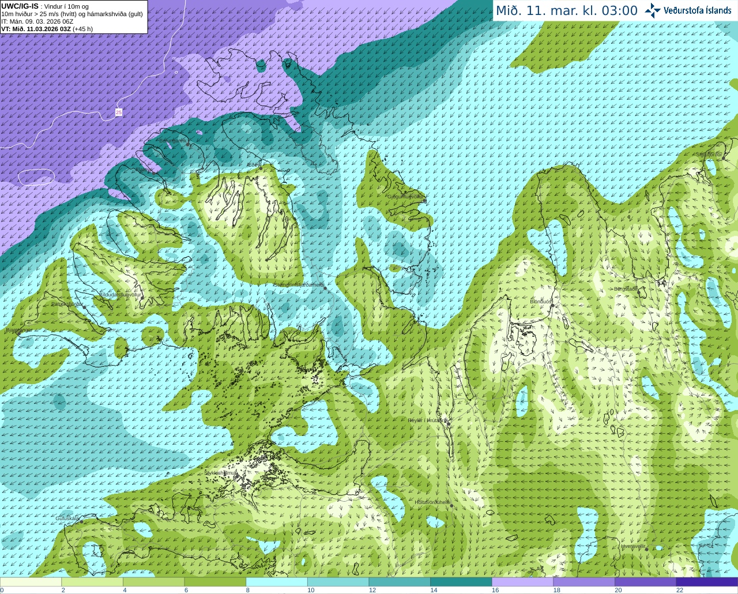This screenshot has width=738, height=594.
Task: Click the Hveravellir station label
Action: pos(633,546)
